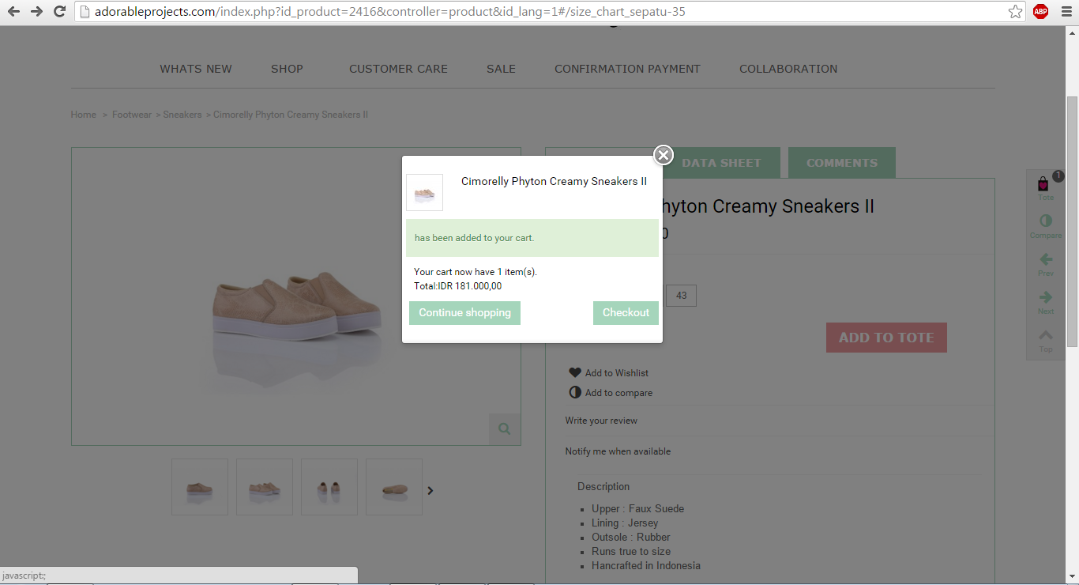Screen dimensions: 1079x585
Task: Click the Home breadcrumb link
Action: [x=83, y=115]
